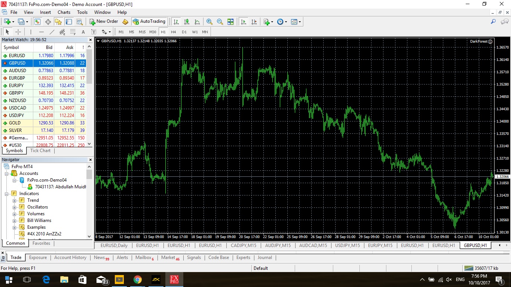
Task: Select the Cursor arrow tool
Action: [x=7, y=32]
